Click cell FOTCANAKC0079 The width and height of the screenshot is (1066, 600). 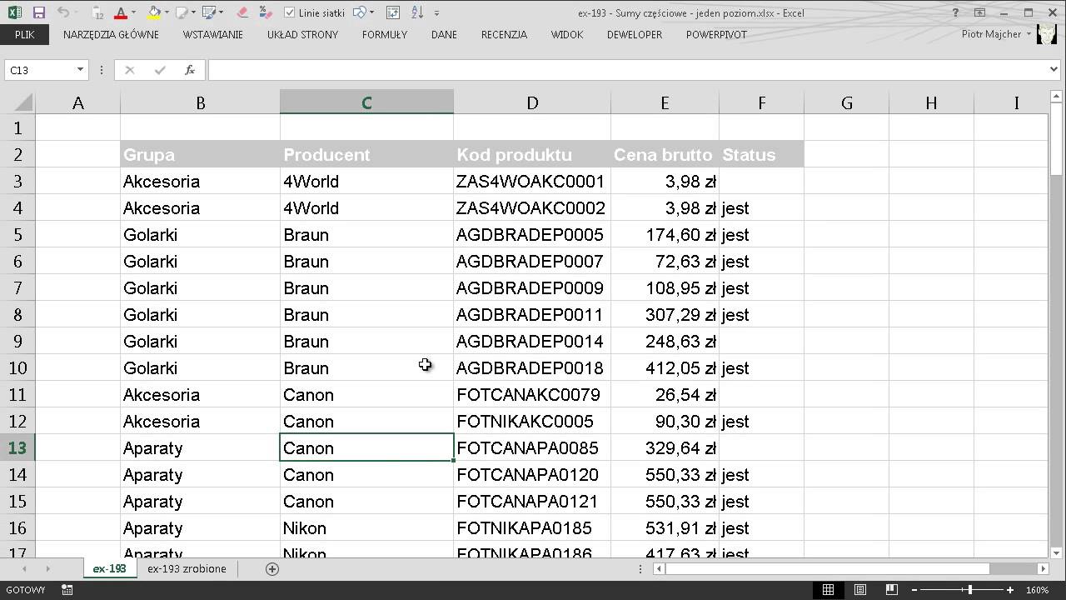[x=532, y=395]
